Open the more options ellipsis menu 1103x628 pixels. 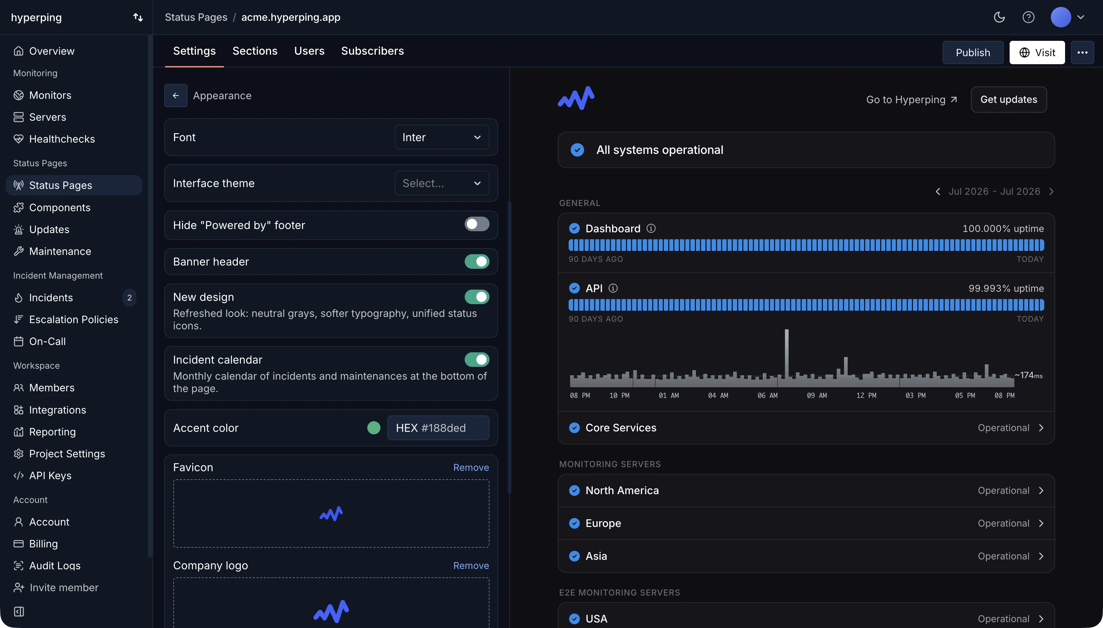1082,53
